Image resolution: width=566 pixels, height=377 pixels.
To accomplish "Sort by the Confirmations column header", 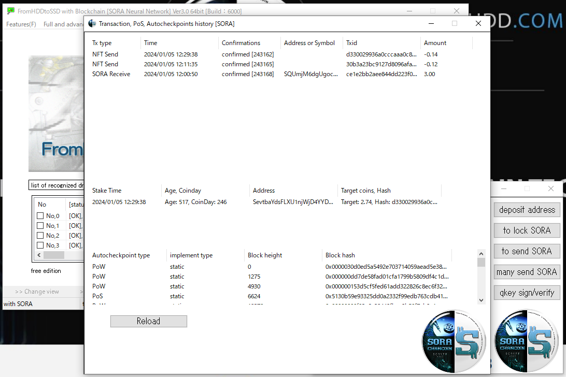I will tap(241, 43).
